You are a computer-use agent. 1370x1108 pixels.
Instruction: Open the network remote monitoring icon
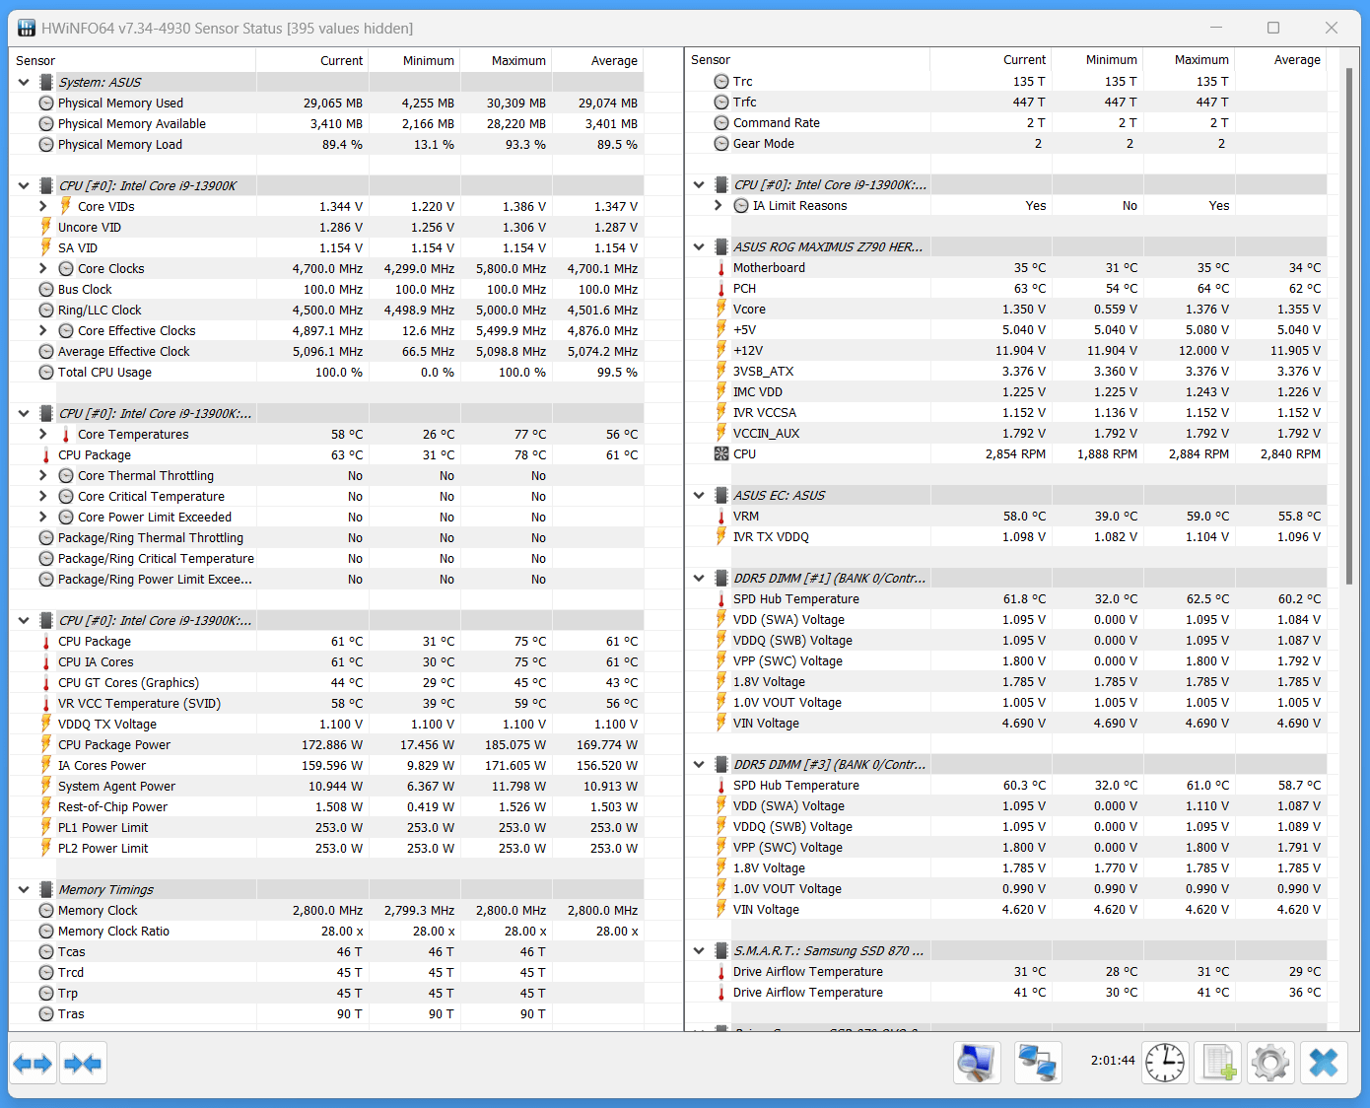pos(1038,1064)
